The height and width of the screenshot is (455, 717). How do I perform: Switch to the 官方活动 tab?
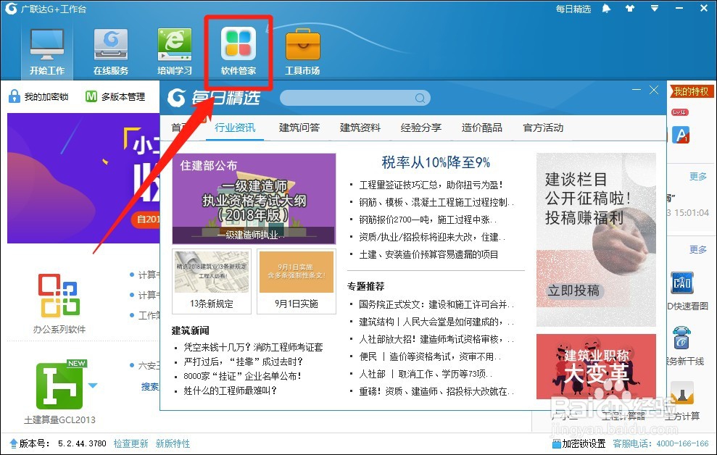pyautogui.click(x=543, y=128)
